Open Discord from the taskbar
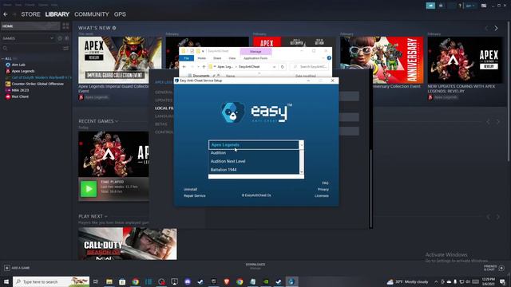The image size is (511, 287). [188, 281]
